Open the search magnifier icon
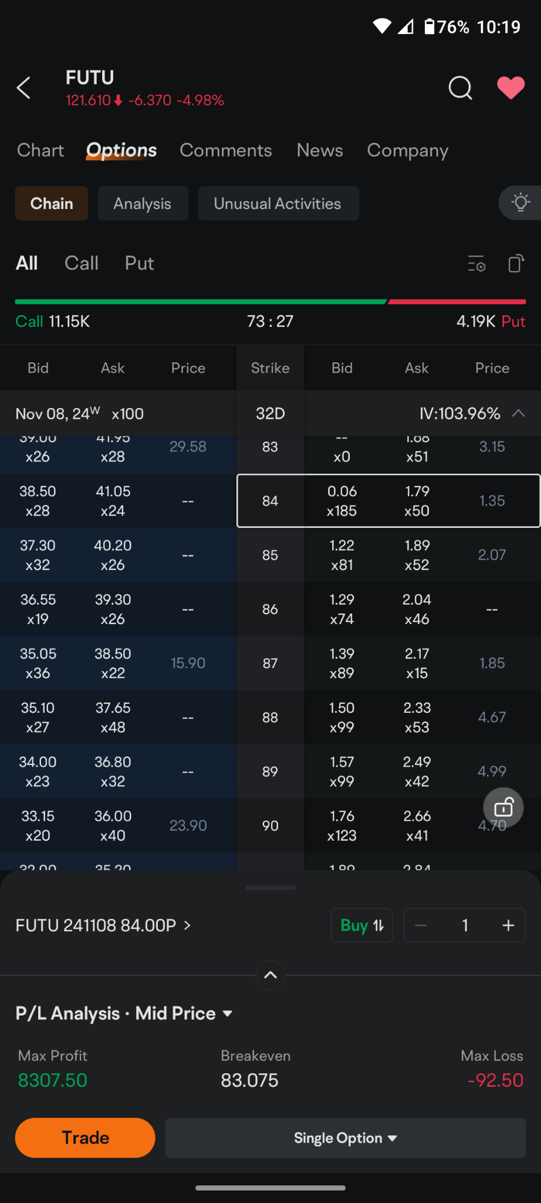 point(460,88)
